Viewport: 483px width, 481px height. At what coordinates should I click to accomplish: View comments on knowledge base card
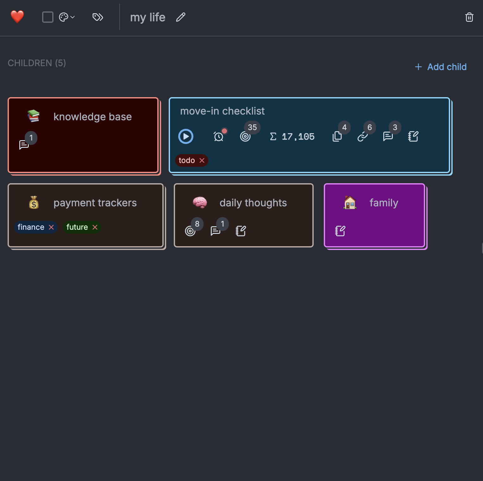(x=24, y=145)
